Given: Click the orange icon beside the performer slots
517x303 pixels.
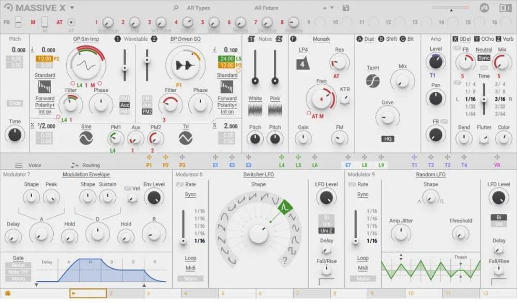Looking at the screenshot, I should coord(7,293).
